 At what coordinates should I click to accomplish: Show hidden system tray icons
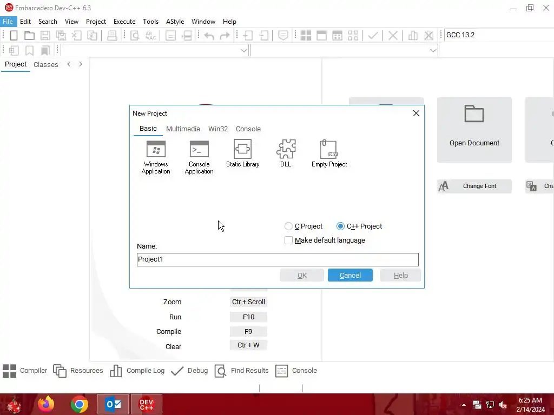coord(464,405)
